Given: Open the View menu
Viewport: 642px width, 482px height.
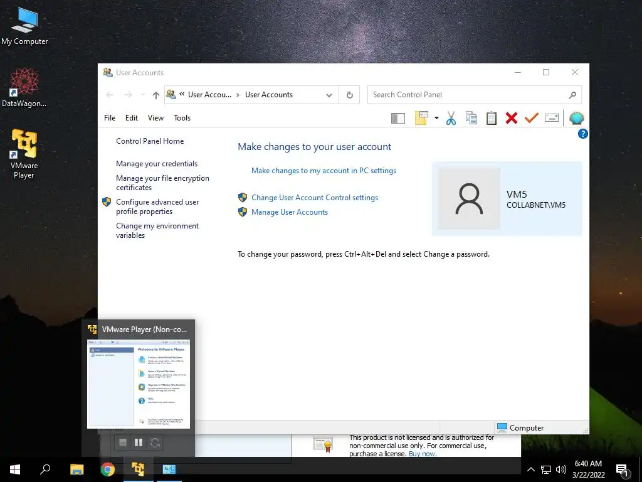Looking at the screenshot, I should pyautogui.click(x=155, y=118).
